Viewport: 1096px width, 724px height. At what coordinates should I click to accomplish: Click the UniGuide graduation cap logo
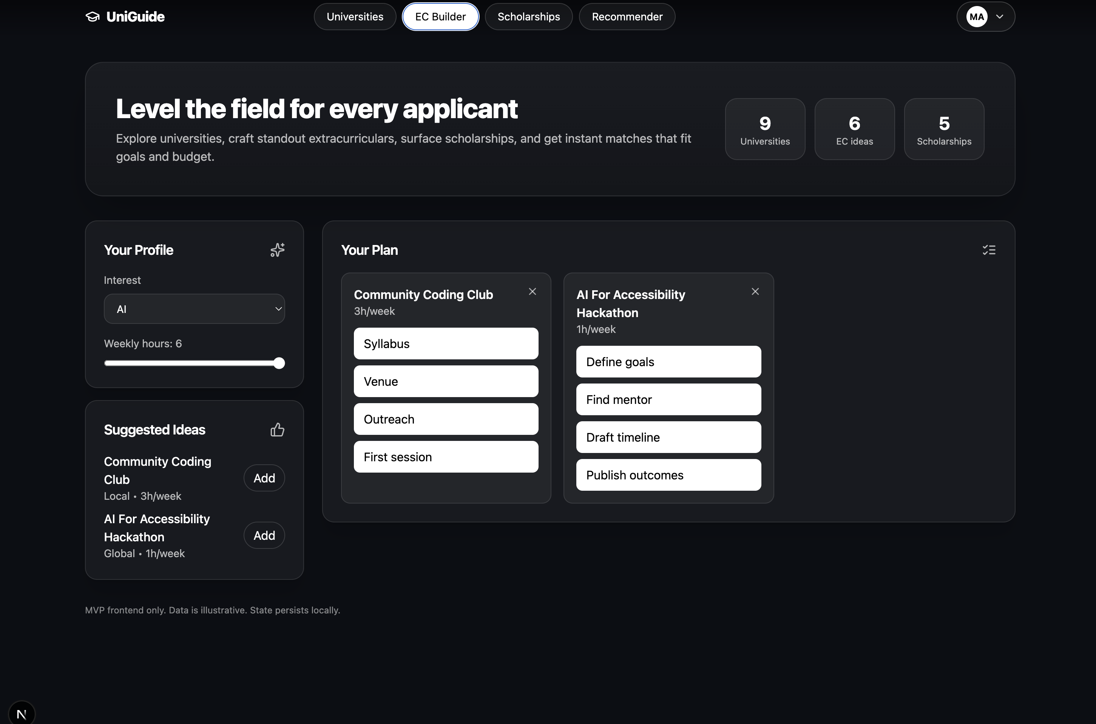click(x=93, y=17)
